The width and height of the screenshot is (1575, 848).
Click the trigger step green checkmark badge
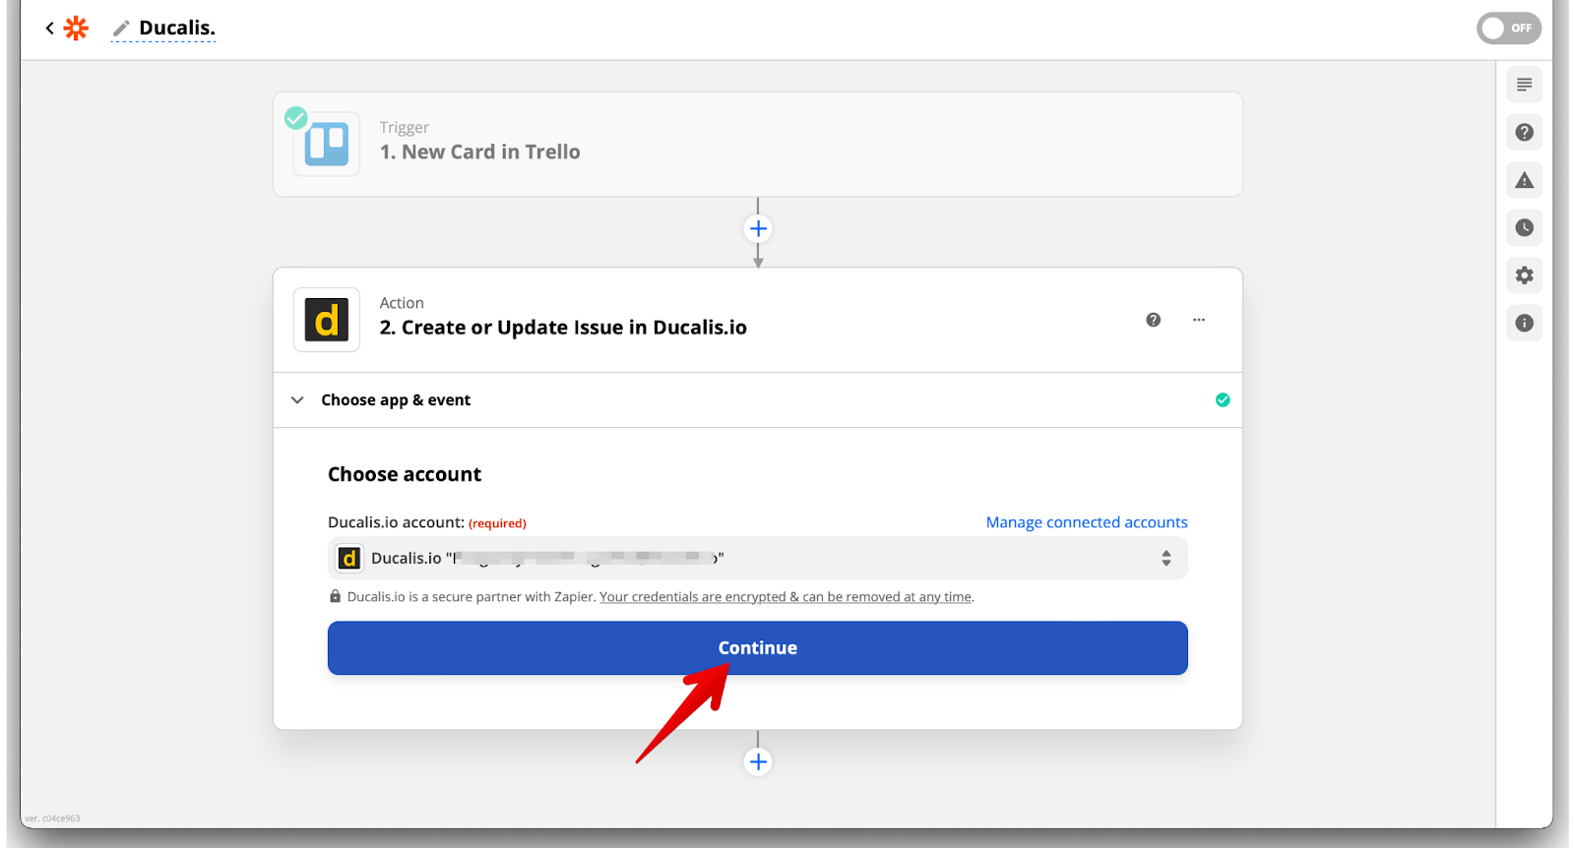(295, 118)
